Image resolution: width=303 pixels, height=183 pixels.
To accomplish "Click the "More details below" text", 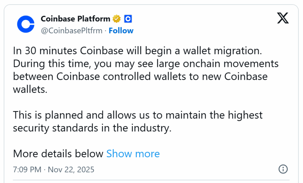I will point(58,154).
